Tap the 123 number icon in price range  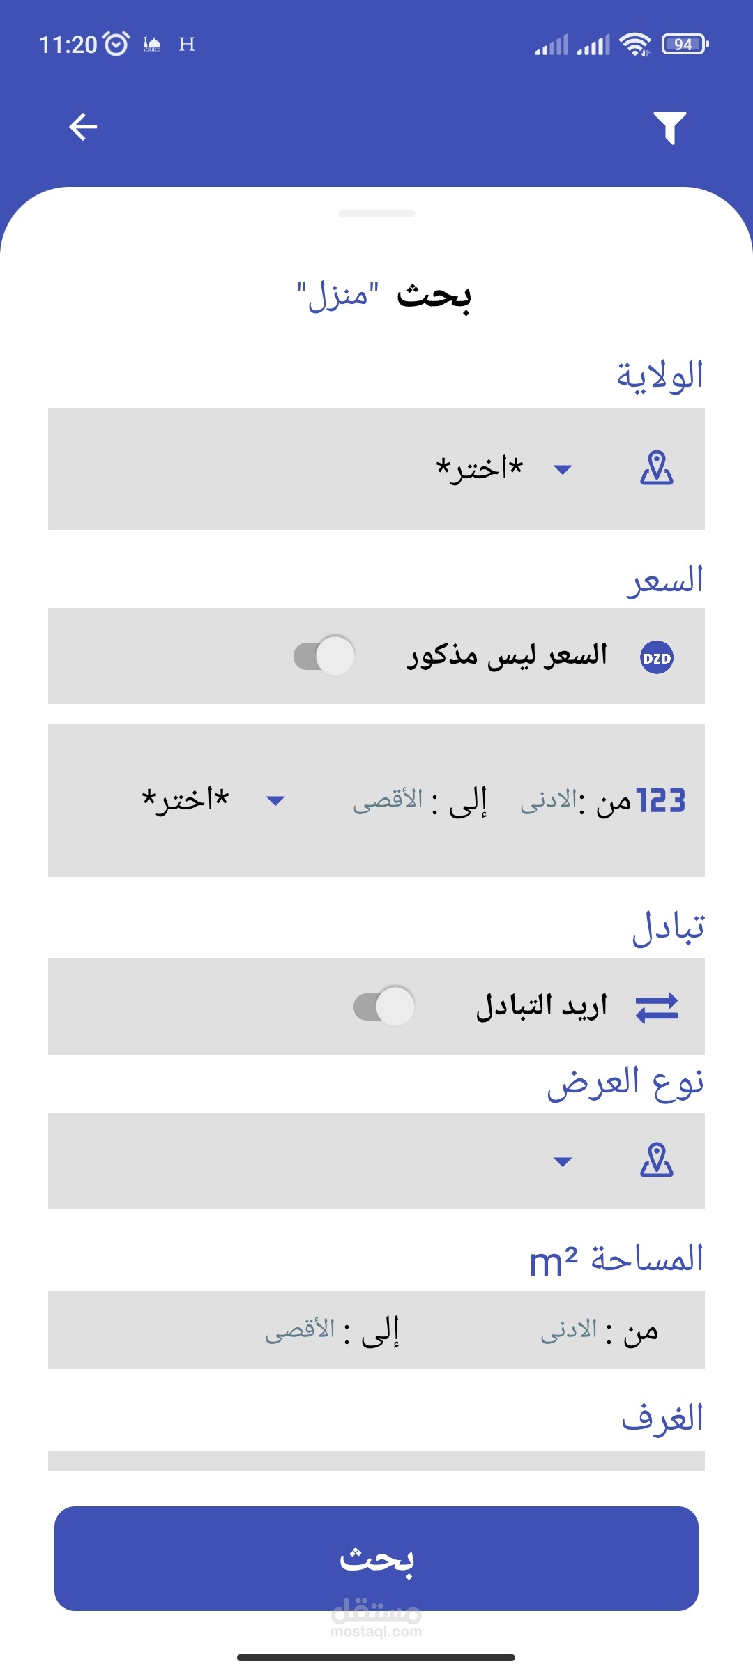661,801
